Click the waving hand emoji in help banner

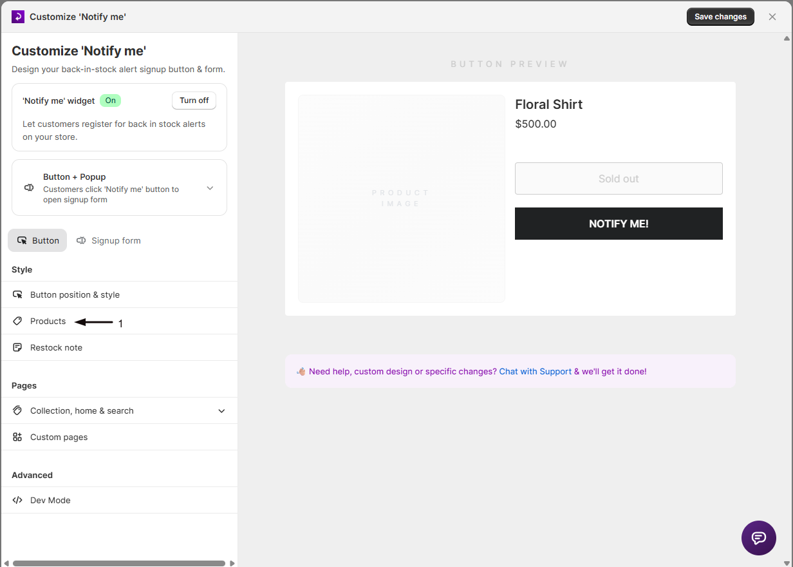coord(301,371)
